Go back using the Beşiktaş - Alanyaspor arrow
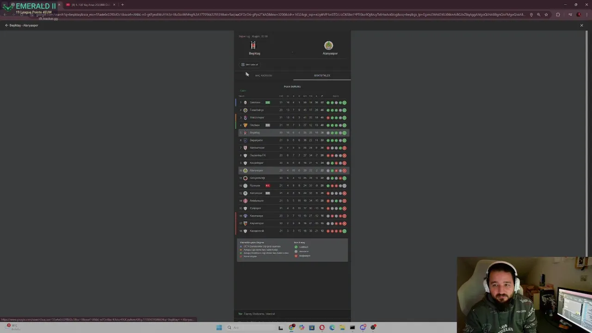Image resolution: width=592 pixels, height=333 pixels. click(6, 25)
